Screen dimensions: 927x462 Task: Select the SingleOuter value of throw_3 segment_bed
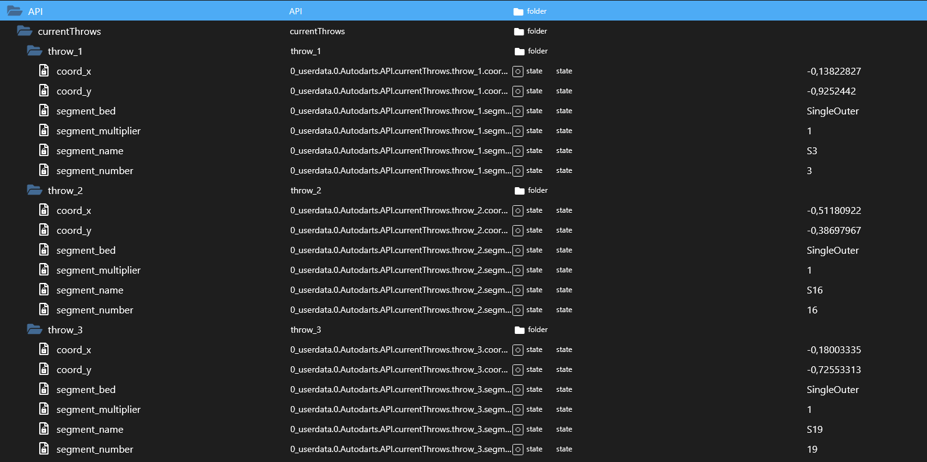click(832, 389)
